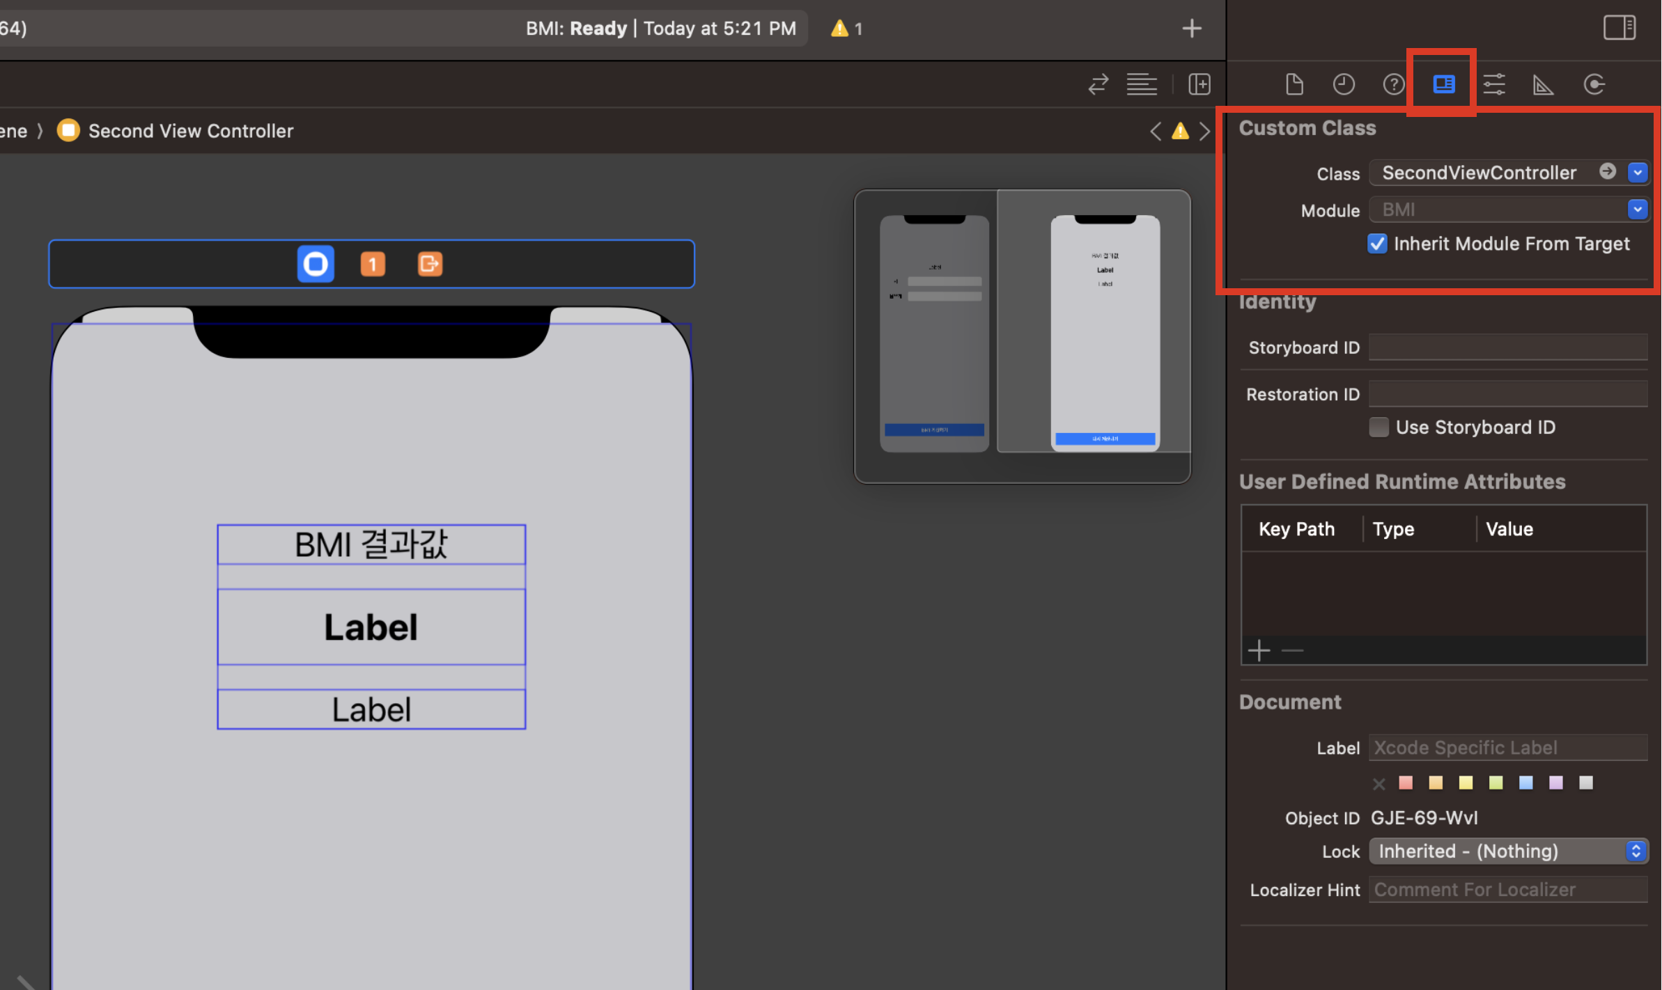The image size is (1662, 990).
Task: Click the first scene in the minimap
Action: click(934, 333)
